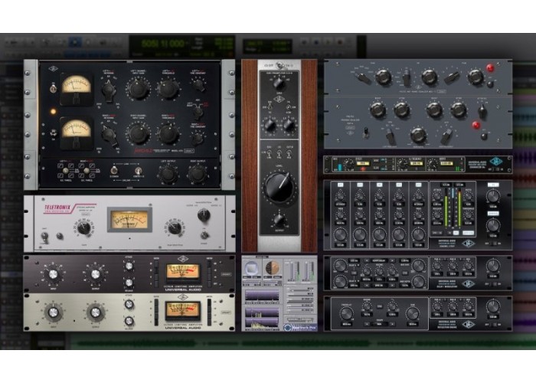The height and width of the screenshot is (383, 536).
Task: Toggle the Teletronix power switch
Action: coord(204,235)
